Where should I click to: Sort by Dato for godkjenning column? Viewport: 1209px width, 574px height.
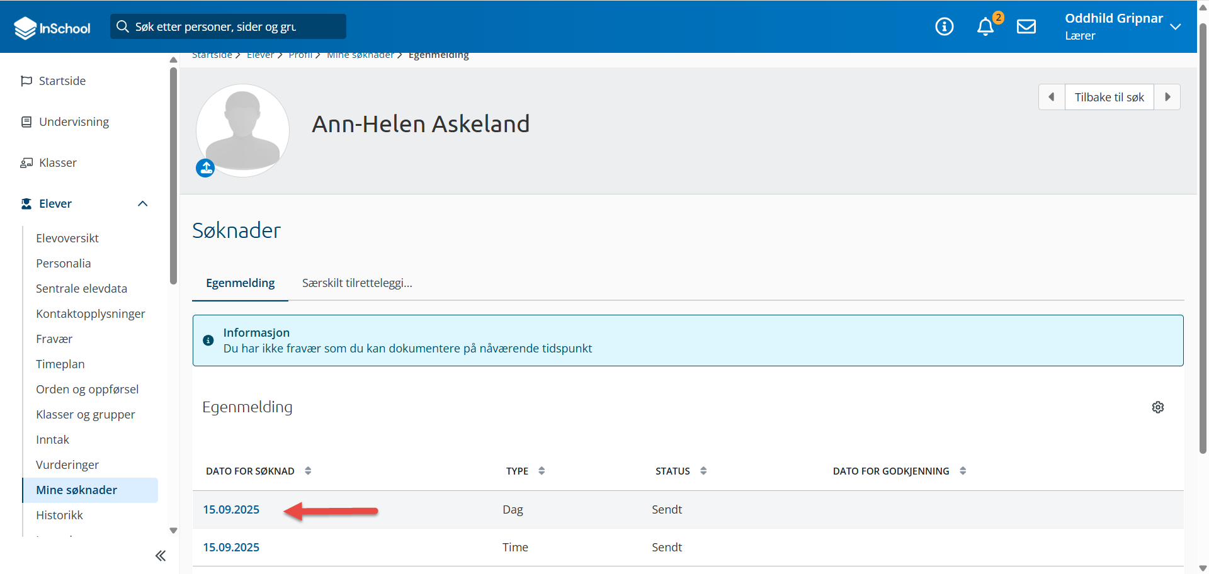pos(963,471)
